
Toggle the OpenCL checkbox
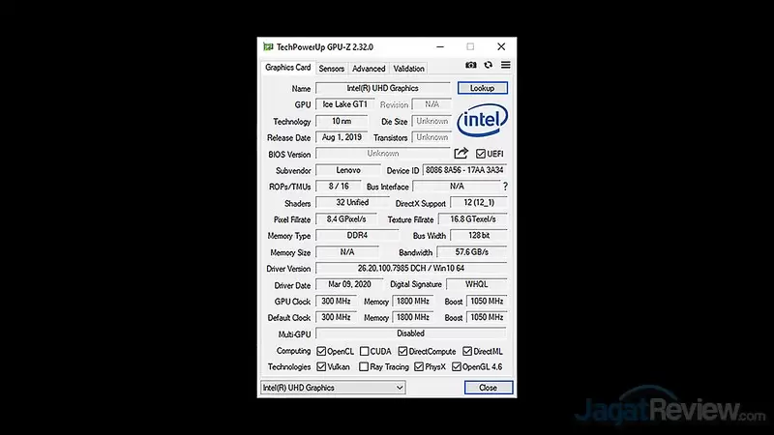[x=321, y=351]
